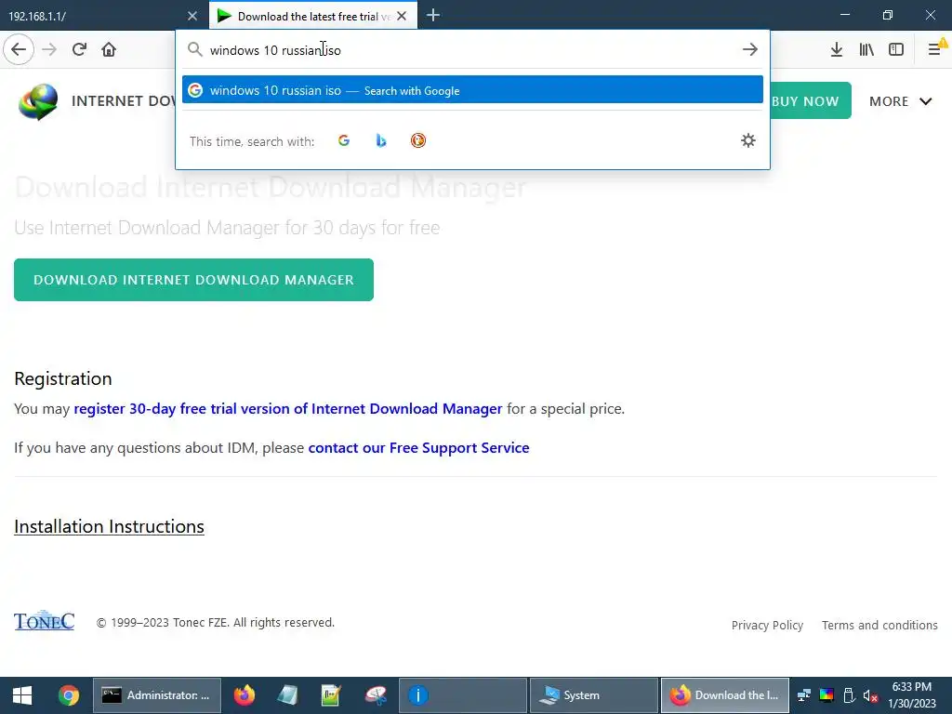The height and width of the screenshot is (714, 952).
Task: Open the taskbar clock and date
Action: point(912,695)
